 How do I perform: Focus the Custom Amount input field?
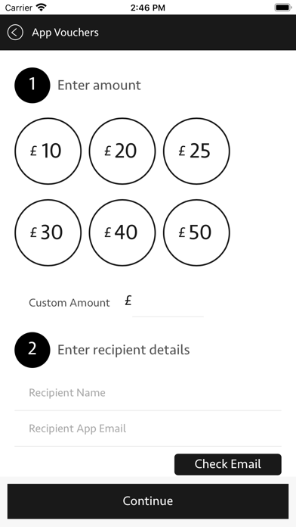(168, 302)
